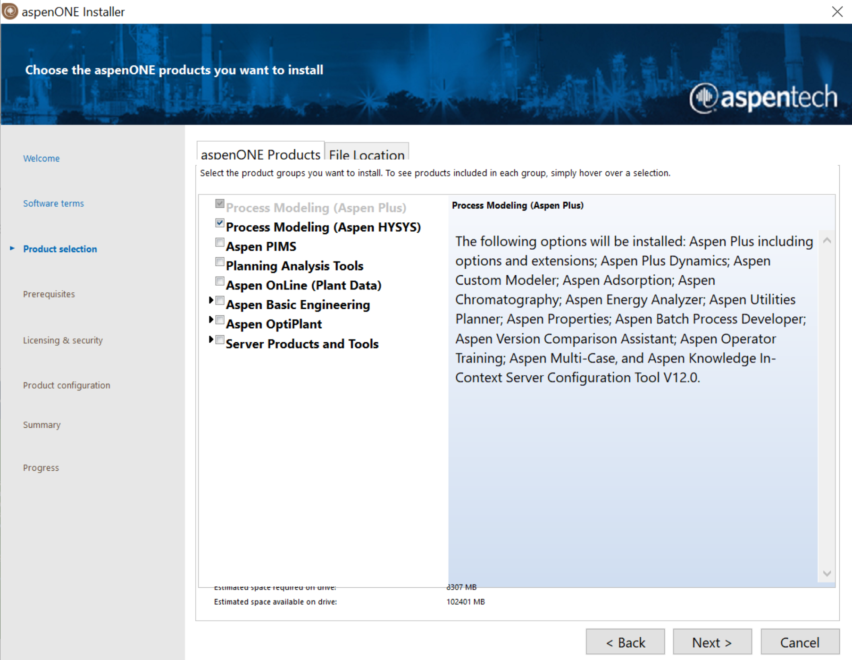Click the Prerequisites step in the sidebar
Screen dimensions: 852x660
49,294
